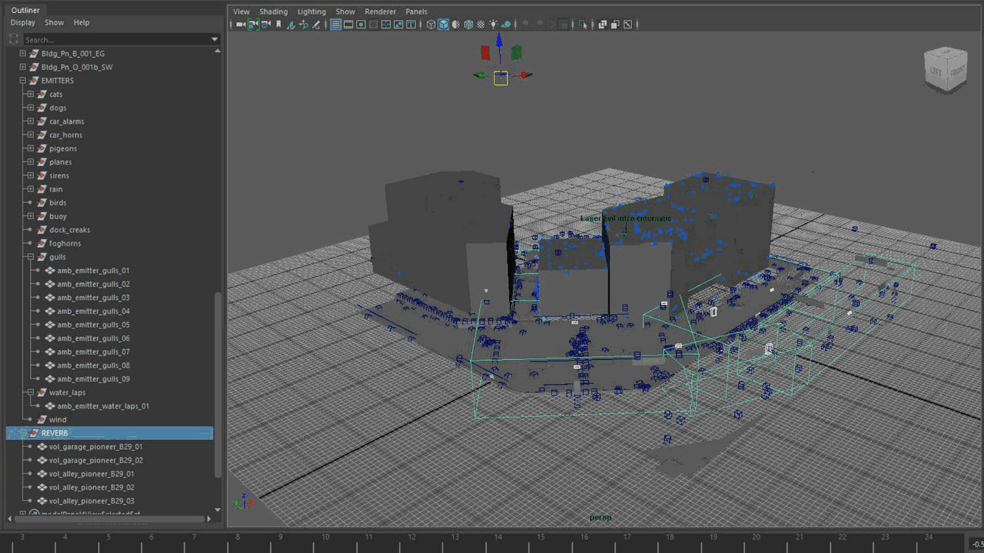The height and width of the screenshot is (553, 984).
Task: Click the Smooth Shade All icon
Action: coord(443,25)
